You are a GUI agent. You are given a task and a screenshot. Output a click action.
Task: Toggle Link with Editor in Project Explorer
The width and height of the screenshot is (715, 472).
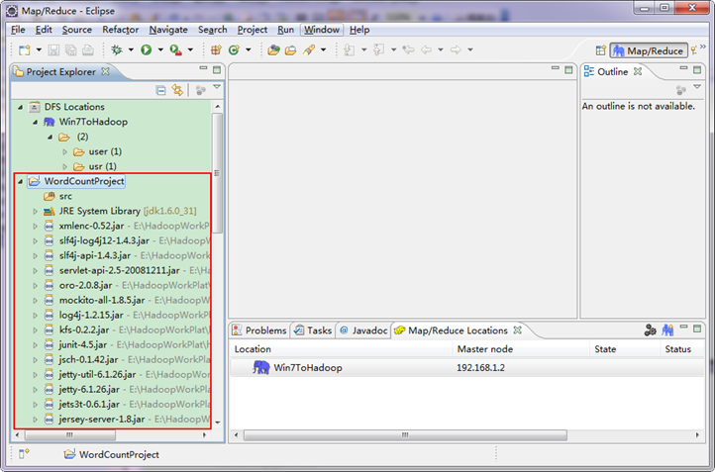click(x=177, y=90)
